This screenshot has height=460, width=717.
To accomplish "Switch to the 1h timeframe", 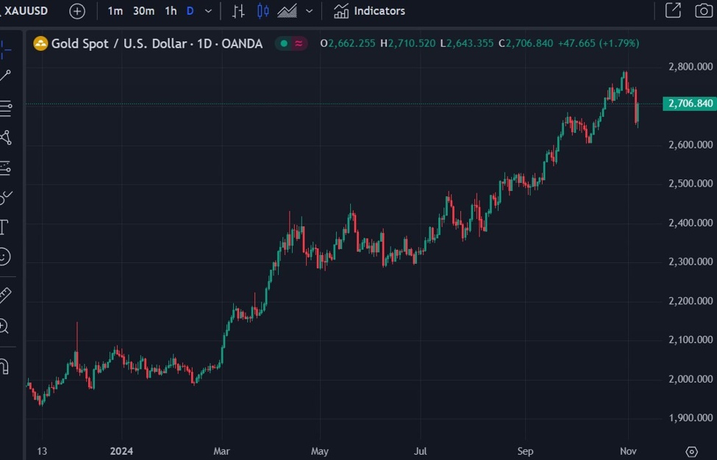I will click(171, 11).
